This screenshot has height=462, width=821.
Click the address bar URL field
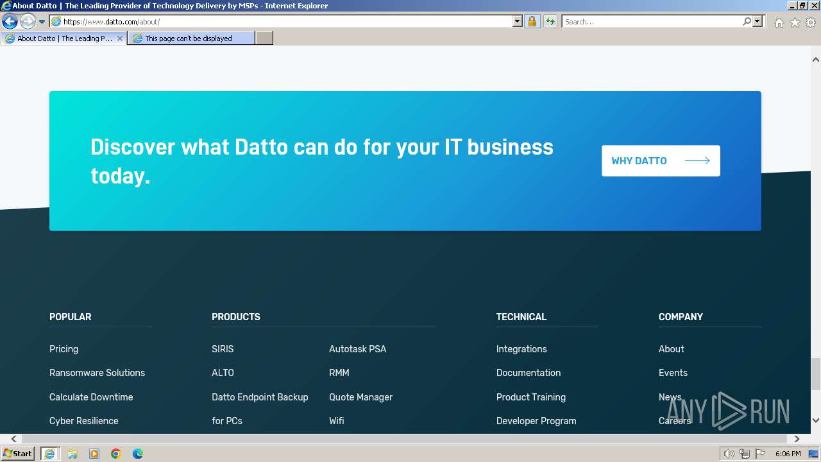(281, 22)
